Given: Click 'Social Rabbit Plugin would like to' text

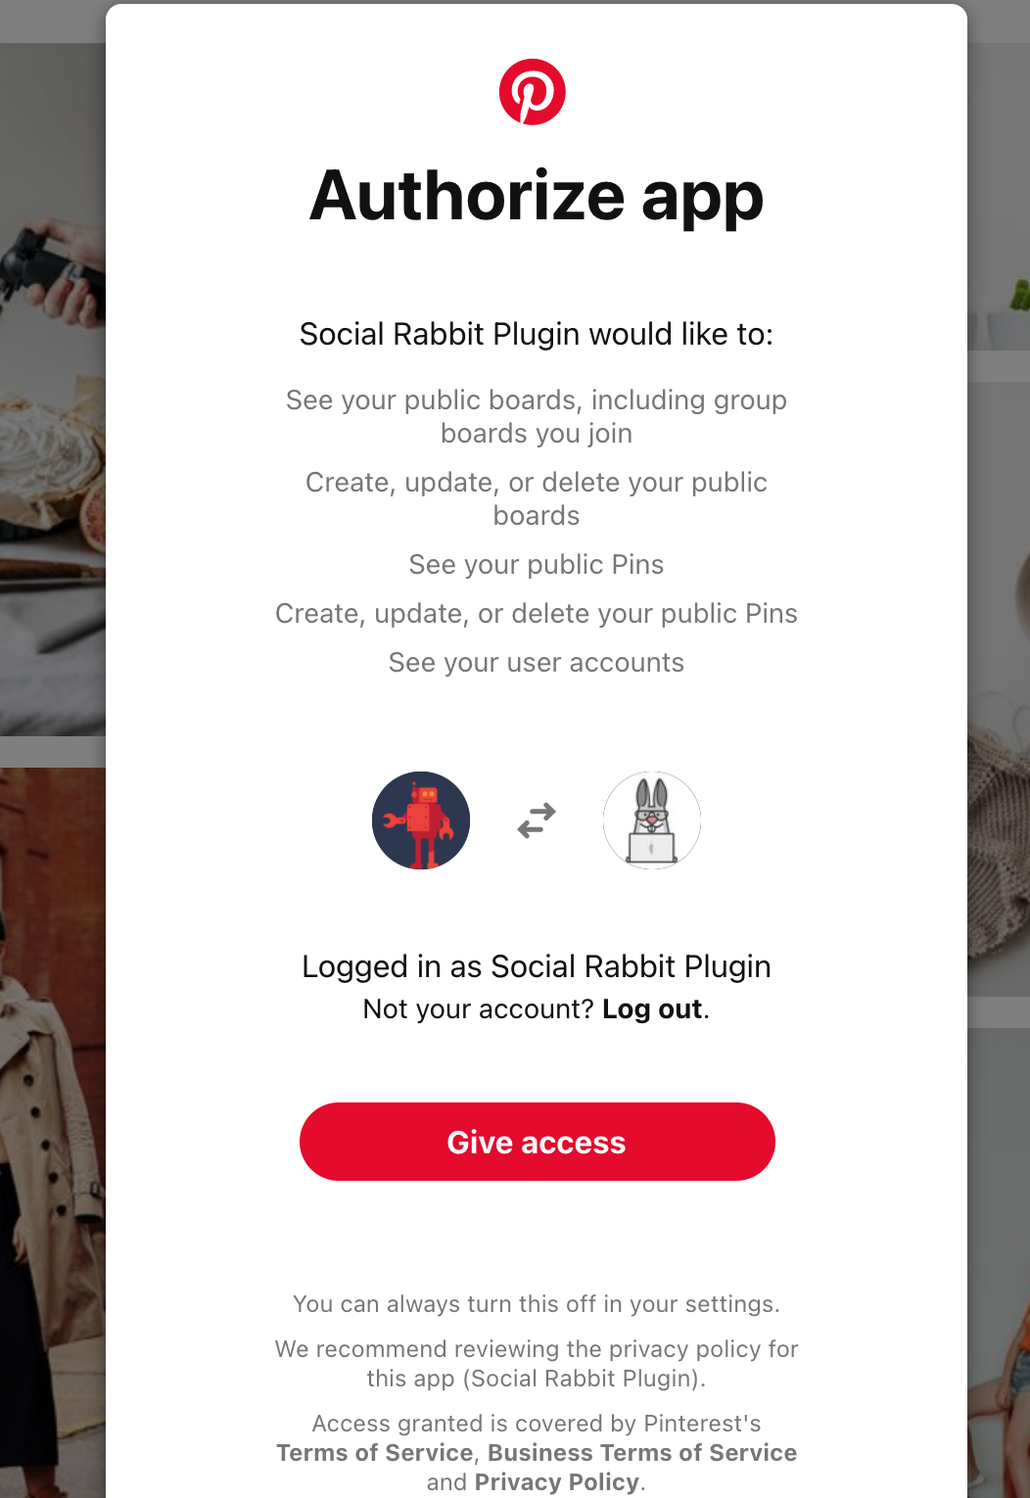Looking at the screenshot, I should click(537, 334).
